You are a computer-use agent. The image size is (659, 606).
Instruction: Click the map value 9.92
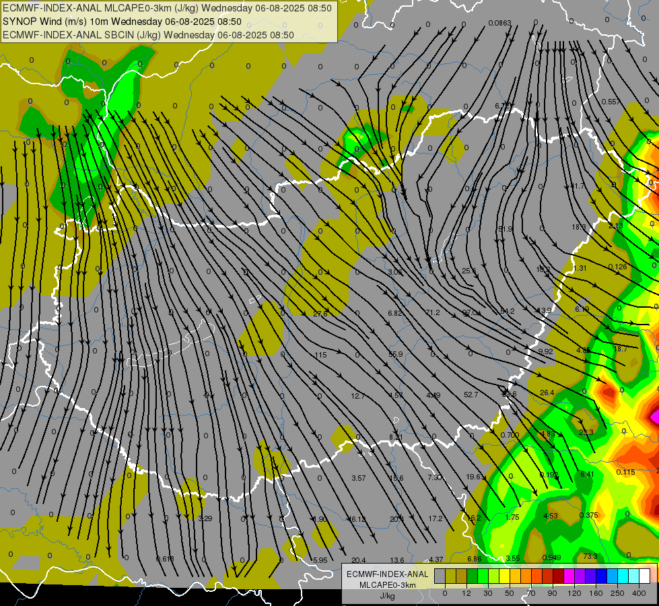545,351
